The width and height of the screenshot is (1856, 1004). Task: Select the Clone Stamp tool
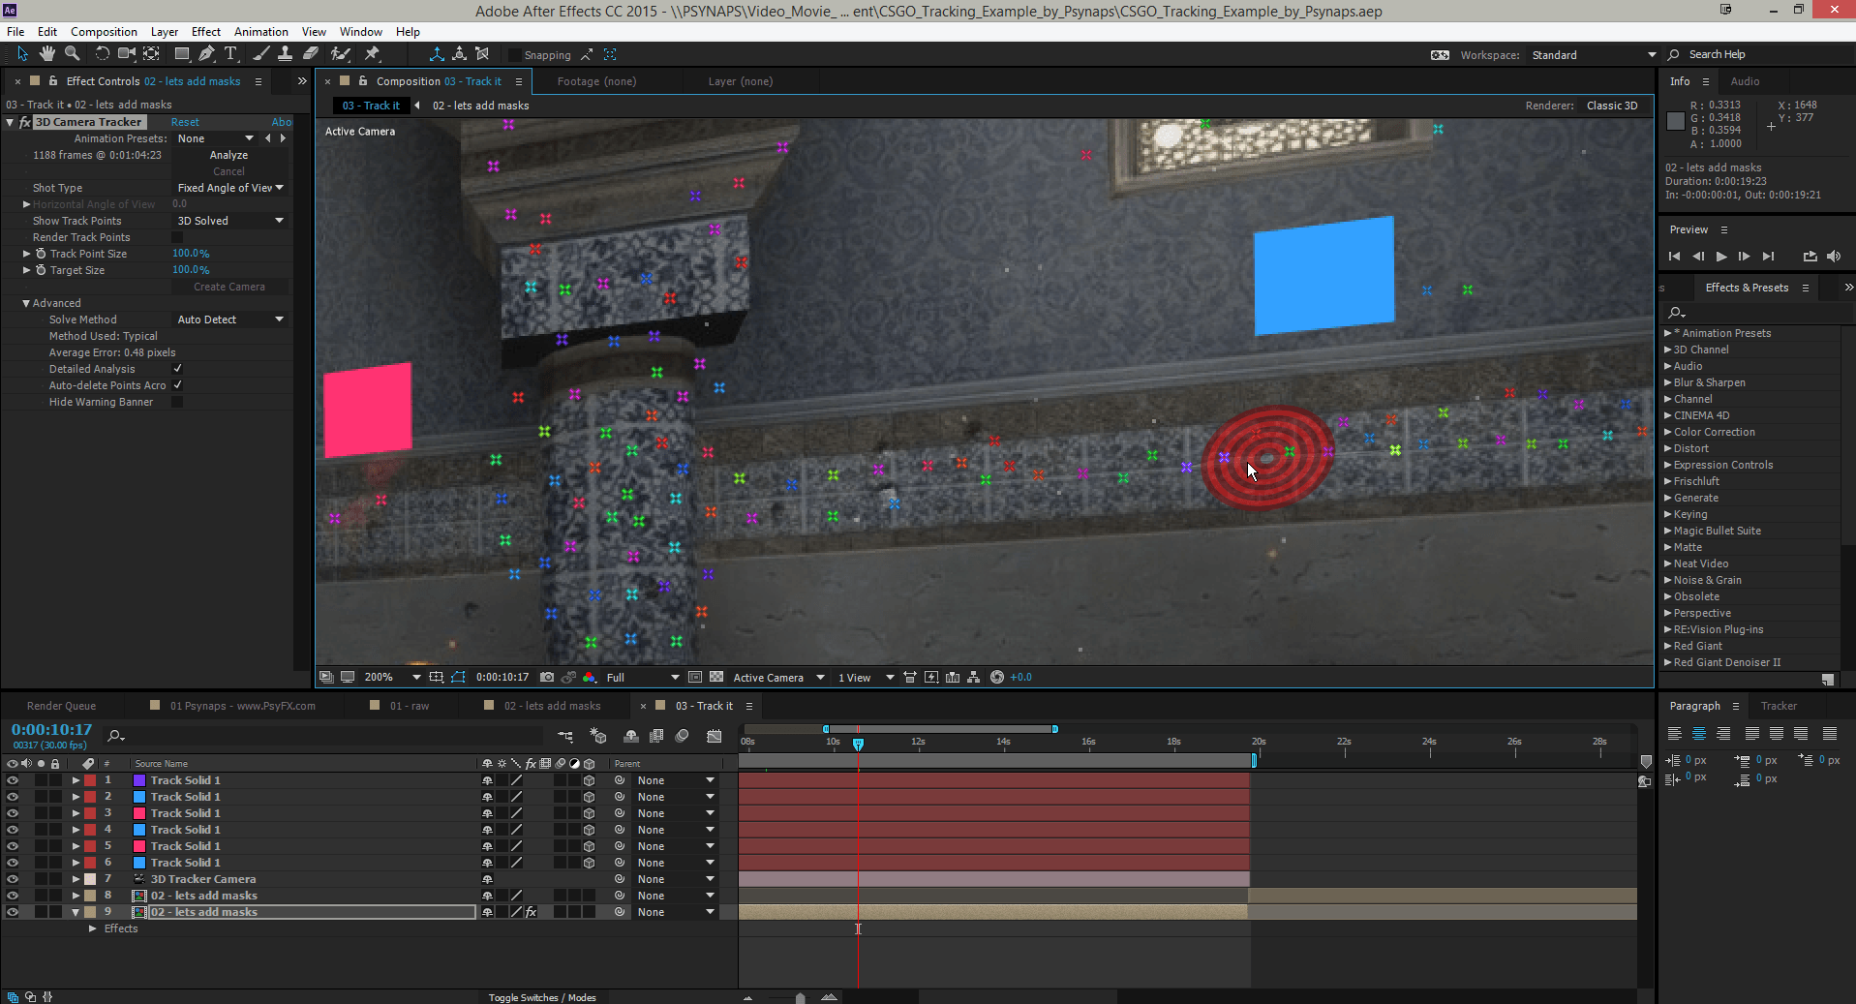click(x=285, y=54)
